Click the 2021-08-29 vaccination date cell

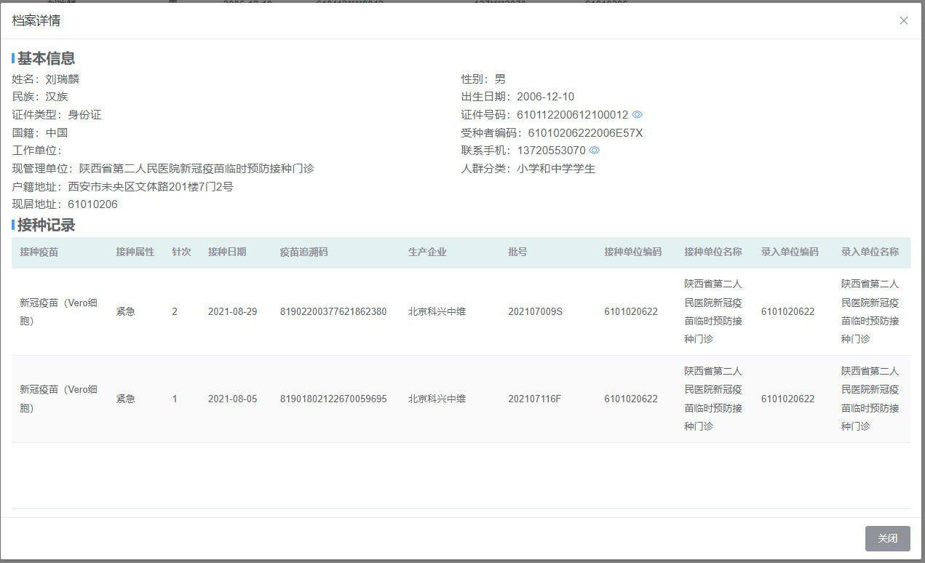(232, 311)
